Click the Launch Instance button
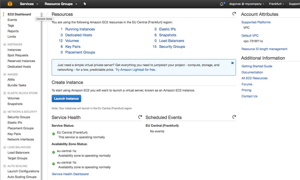The height and width of the screenshot is (180, 300). coord(66,99)
